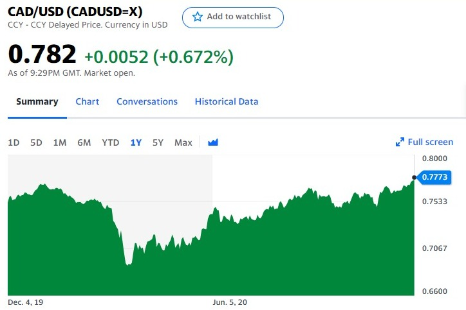This screenshot has width=466, height=310.
Task: Switch chart to 1M range
Action: coord(60,142)
